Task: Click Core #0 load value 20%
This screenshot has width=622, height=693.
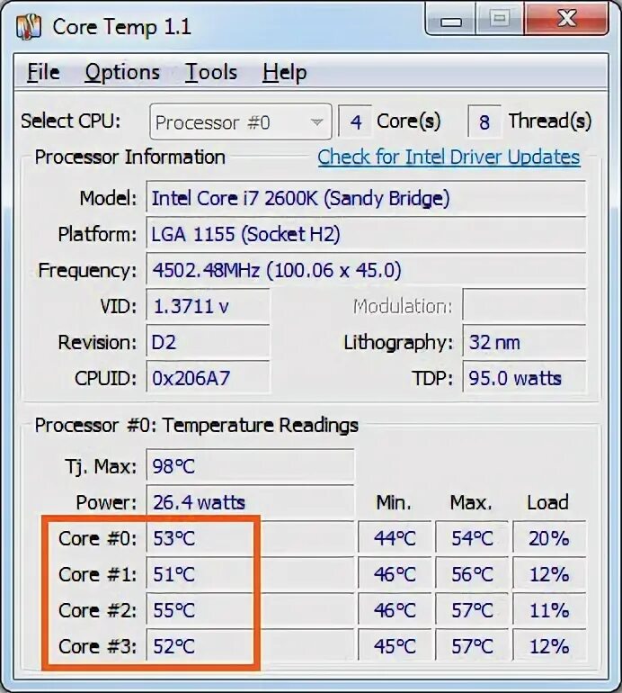Action: tap(549, 538)
